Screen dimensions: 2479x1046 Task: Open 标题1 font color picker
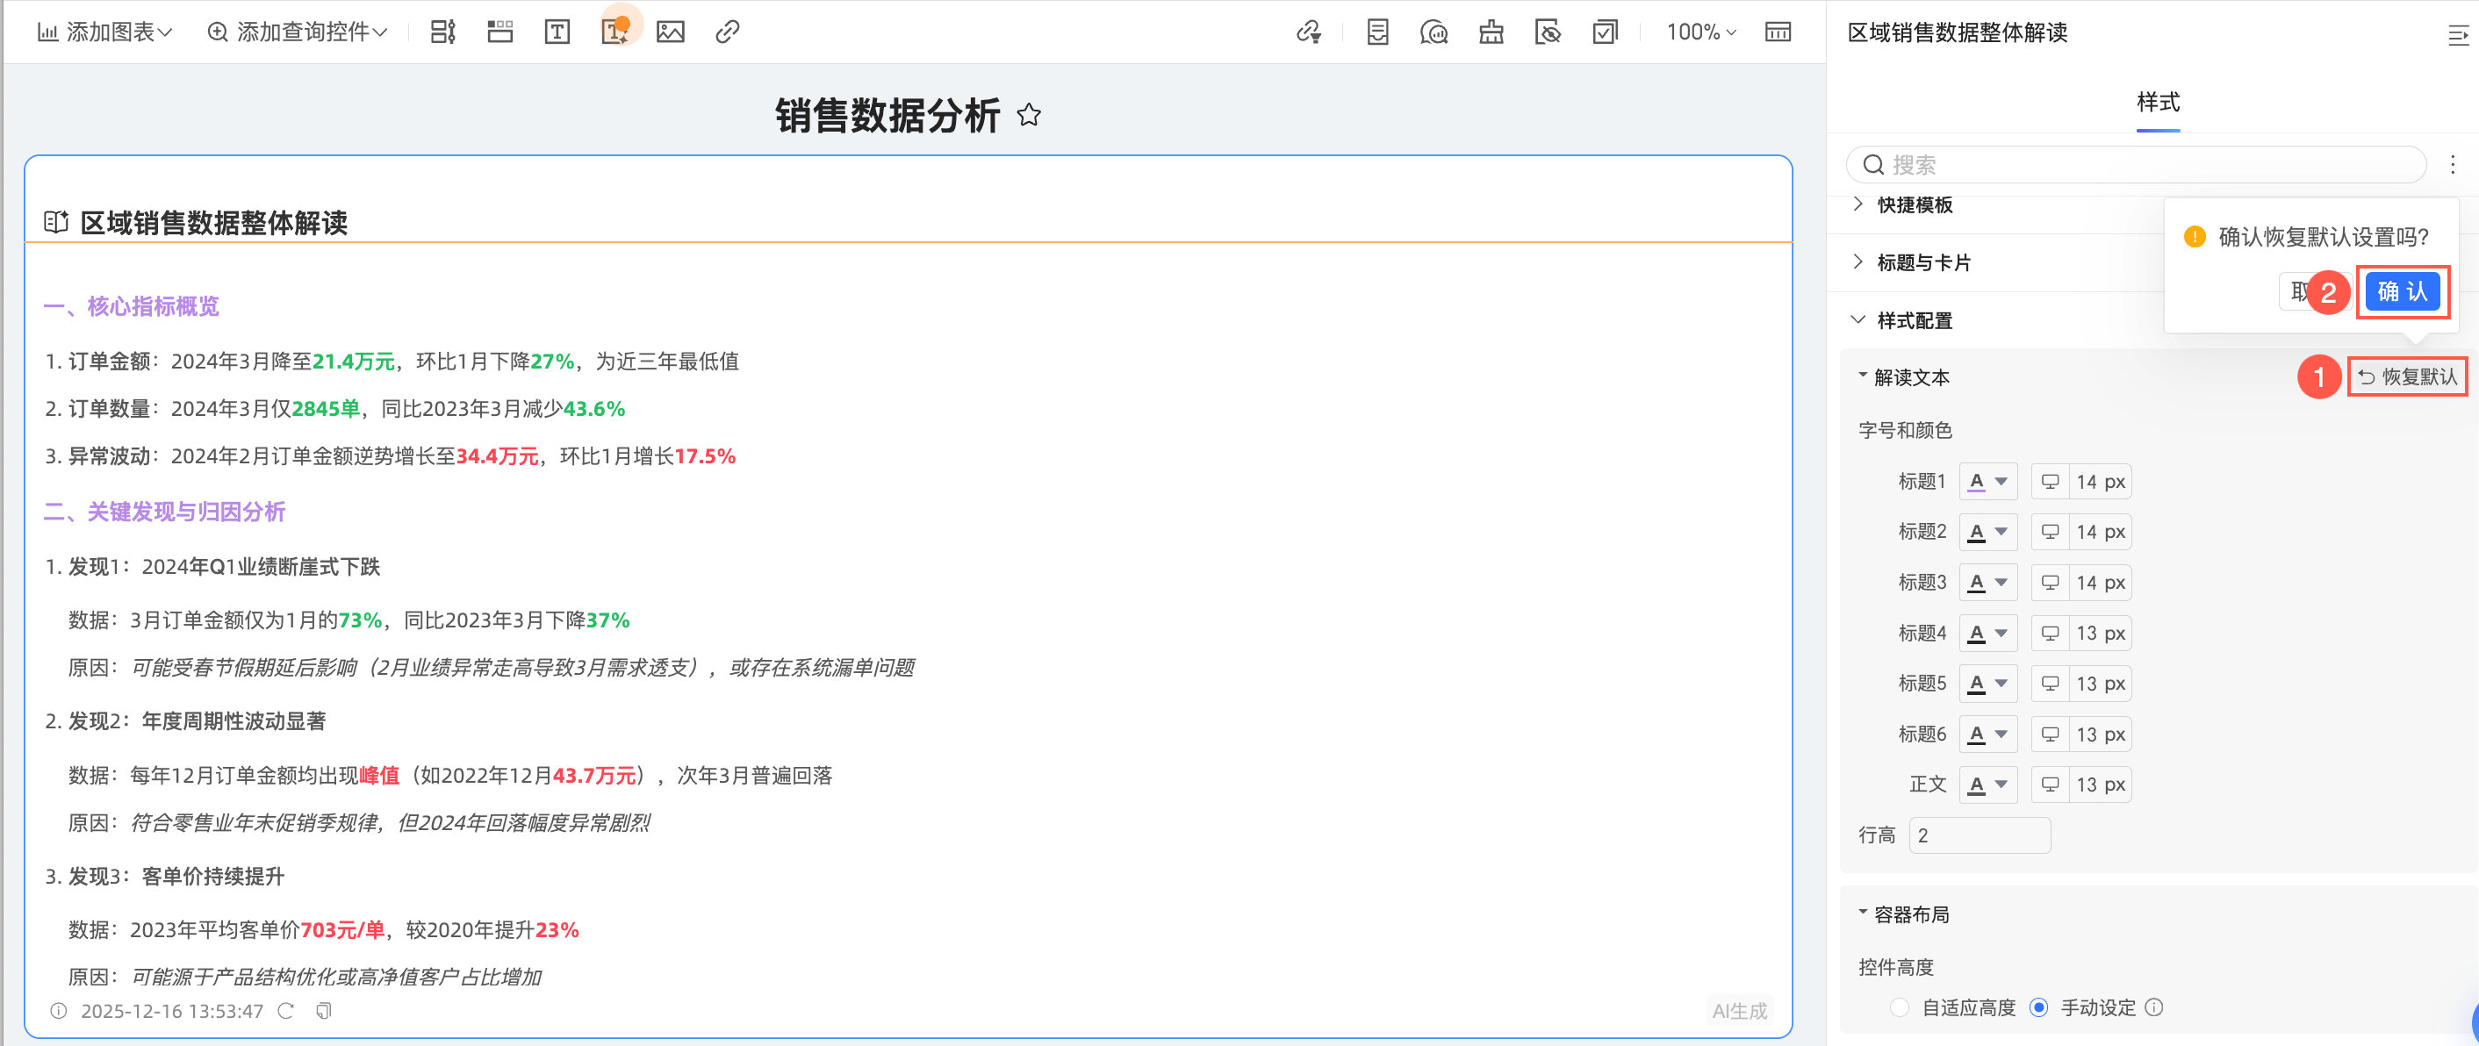click(1987, 481)
